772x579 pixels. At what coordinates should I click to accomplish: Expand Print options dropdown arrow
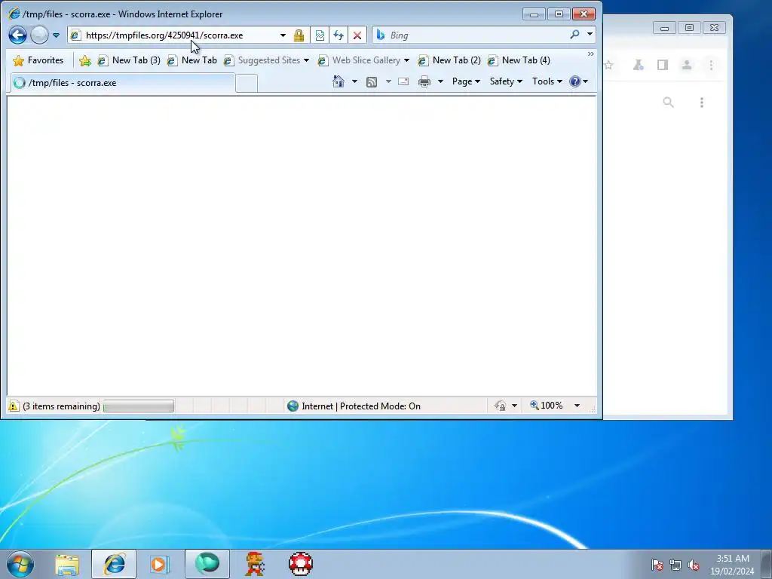(440, 81)
